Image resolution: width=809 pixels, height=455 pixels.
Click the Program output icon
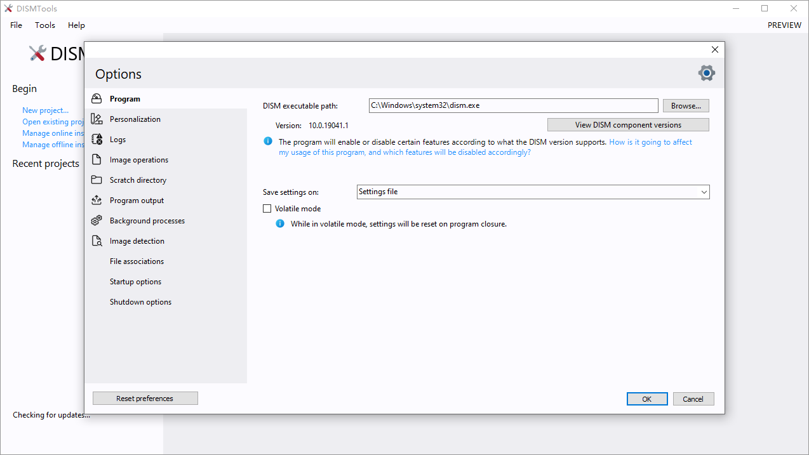(x=97, y=201)
